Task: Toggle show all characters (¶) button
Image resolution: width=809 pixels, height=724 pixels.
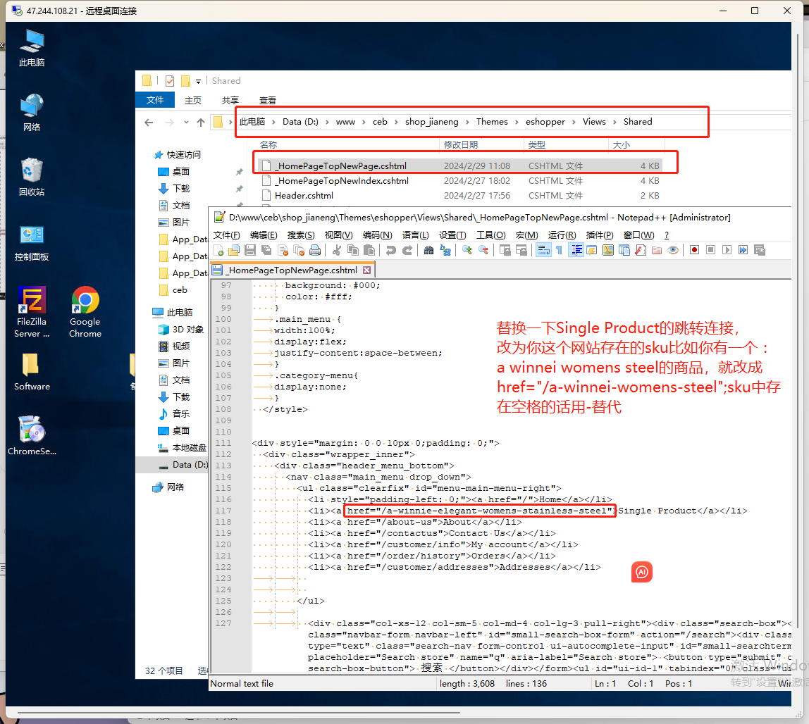Action: click(560, 250)
